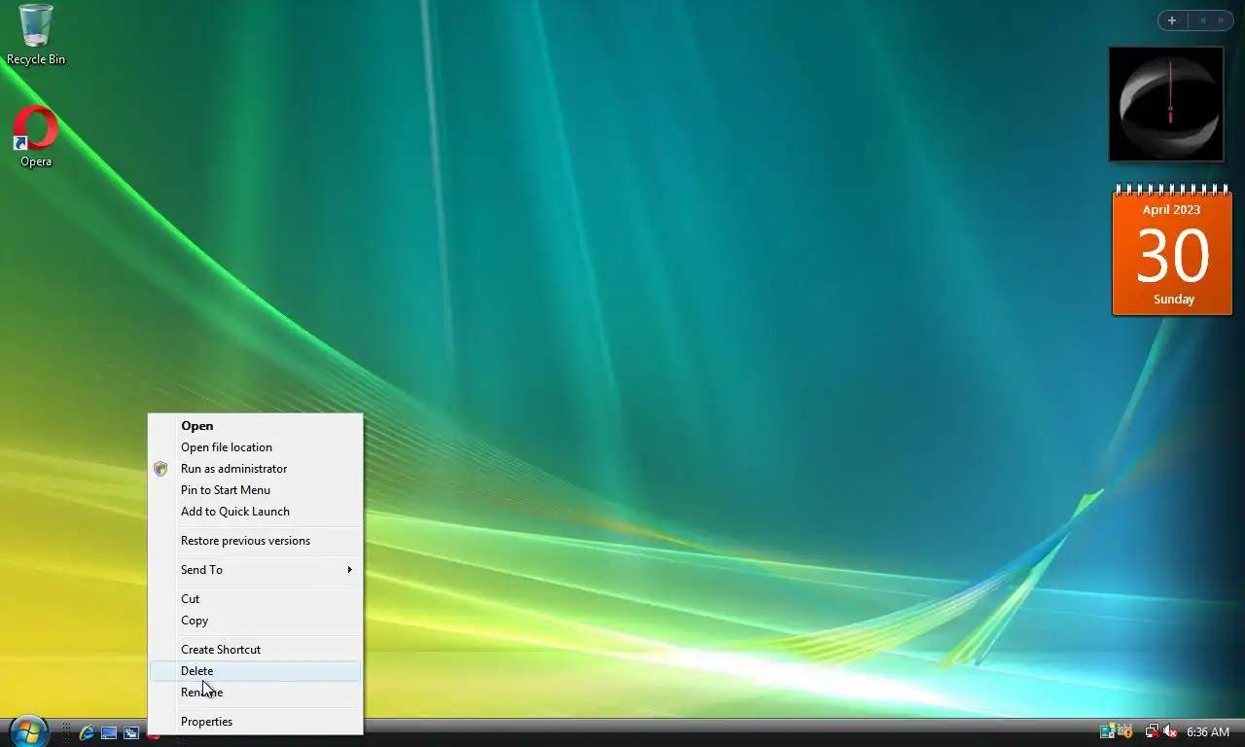Image resolution: width=1245 pixels, height=747 pixels.
Task: Choose Run as administrator
Action: pyautogui.click(x=255, y=469)
